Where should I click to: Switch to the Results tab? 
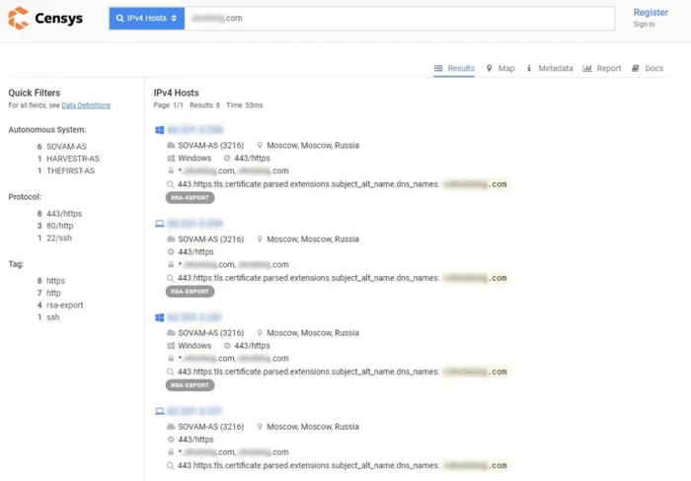(x=454, y=69)
